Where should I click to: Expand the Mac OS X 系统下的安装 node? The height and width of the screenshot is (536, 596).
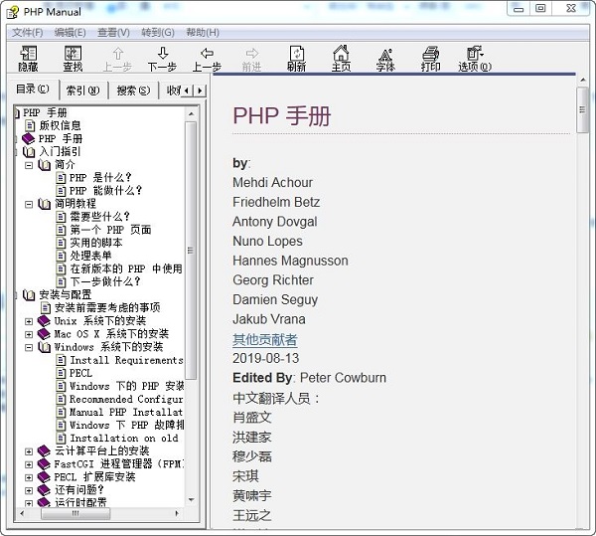[x=30, y=334]
